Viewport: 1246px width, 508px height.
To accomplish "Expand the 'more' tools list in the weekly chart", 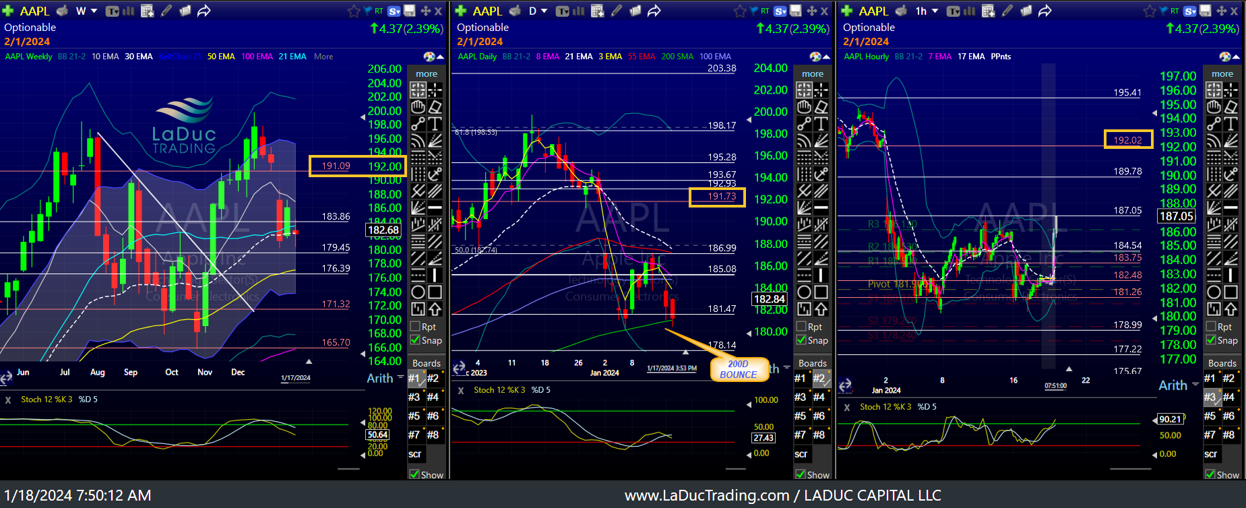I will (427, 73).
